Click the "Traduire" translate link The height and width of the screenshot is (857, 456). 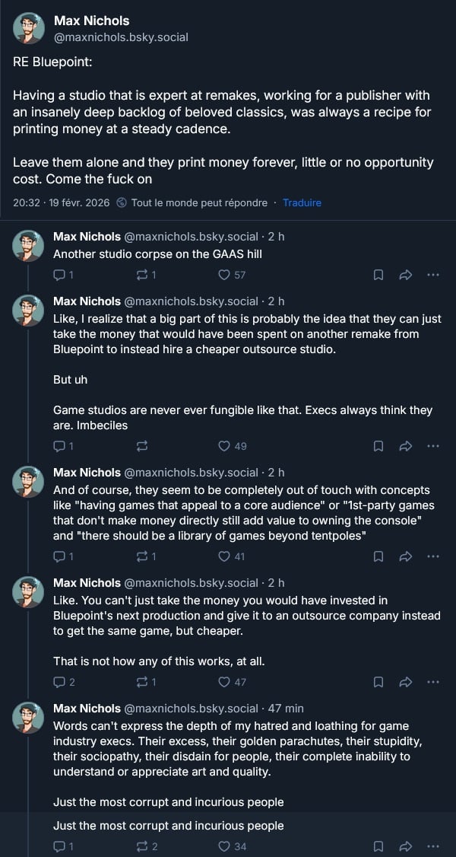point(302,202)
